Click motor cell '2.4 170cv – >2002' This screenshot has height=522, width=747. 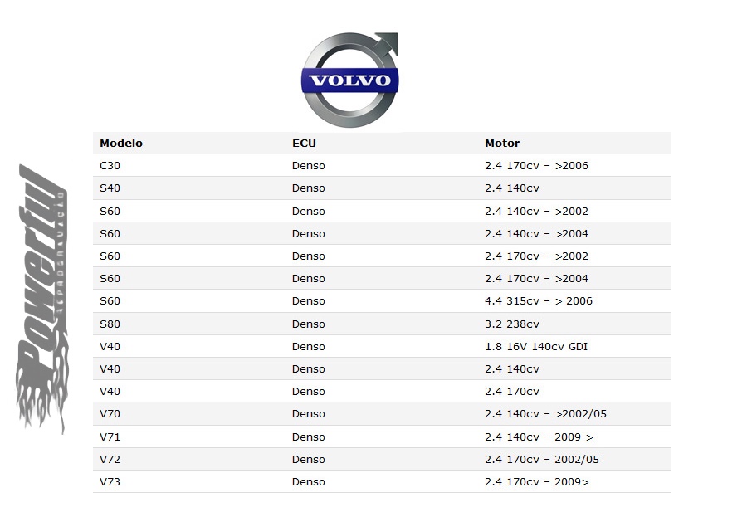pyautogui.click(x=536, y=256)
